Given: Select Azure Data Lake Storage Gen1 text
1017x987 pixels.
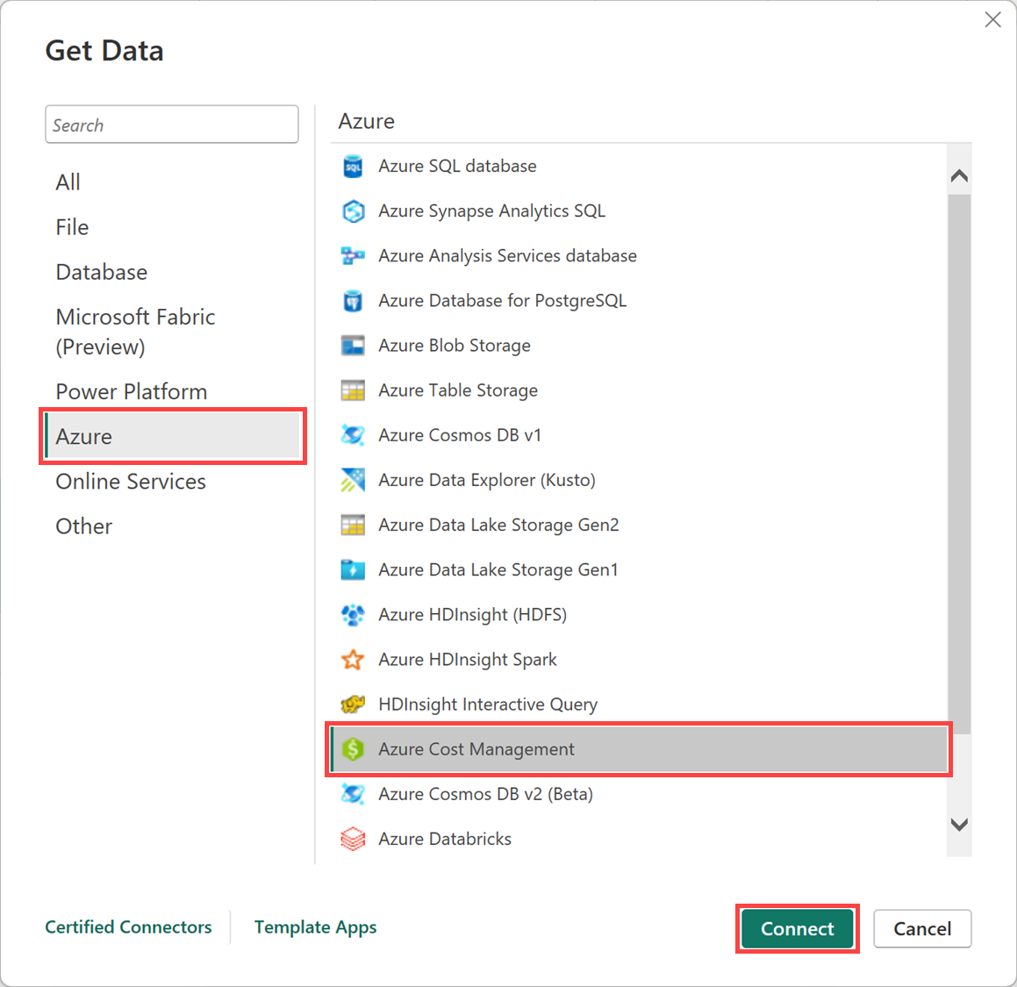Looking at the screenshot, I should (498, 570).
